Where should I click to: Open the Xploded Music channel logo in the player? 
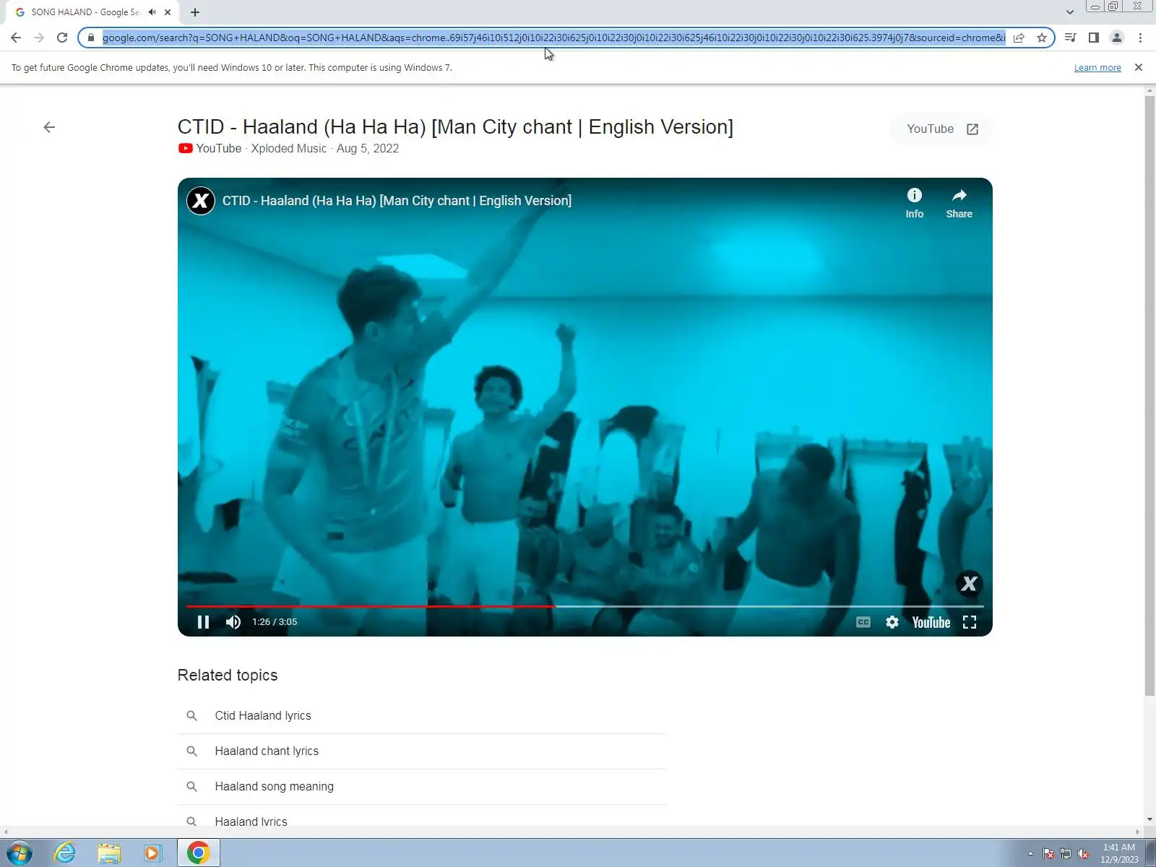(x=201, y=201)
